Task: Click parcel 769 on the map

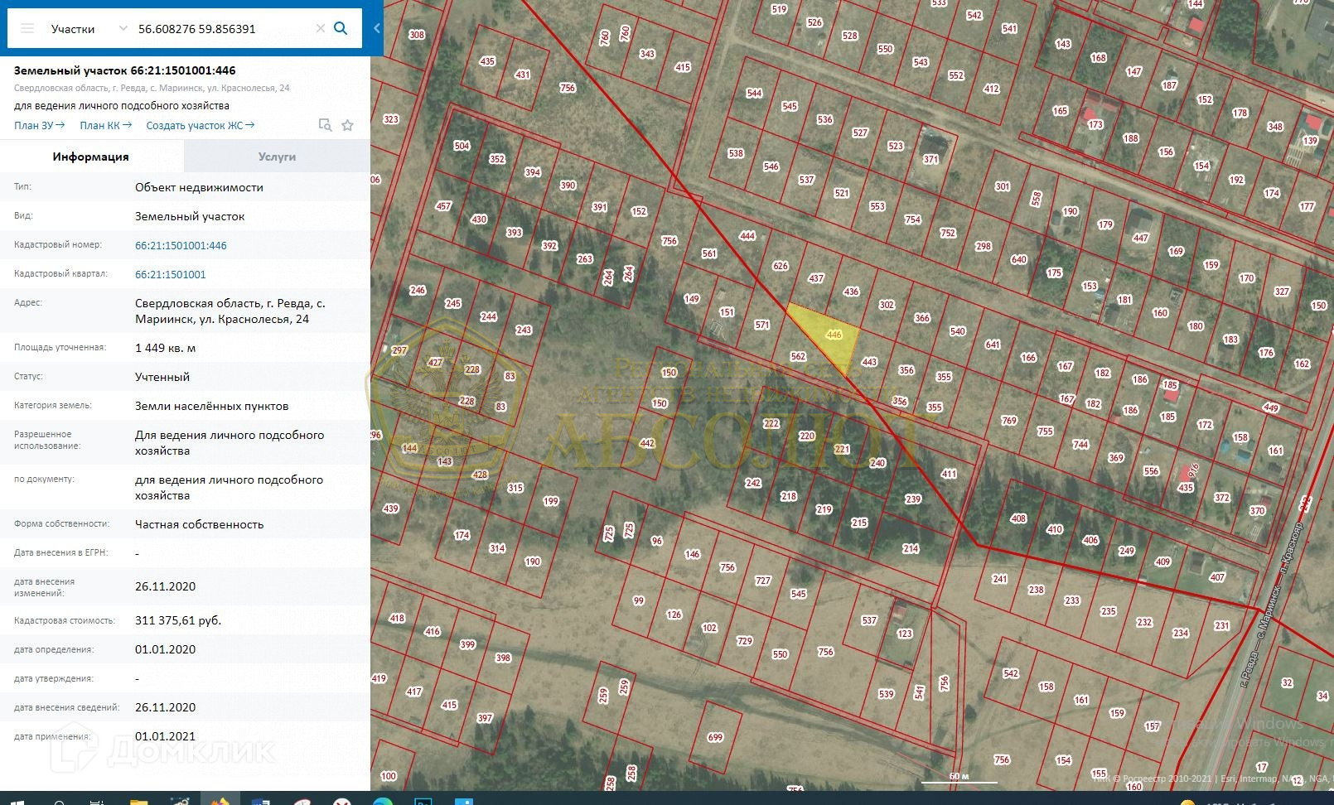Action: coord(1008,421)
